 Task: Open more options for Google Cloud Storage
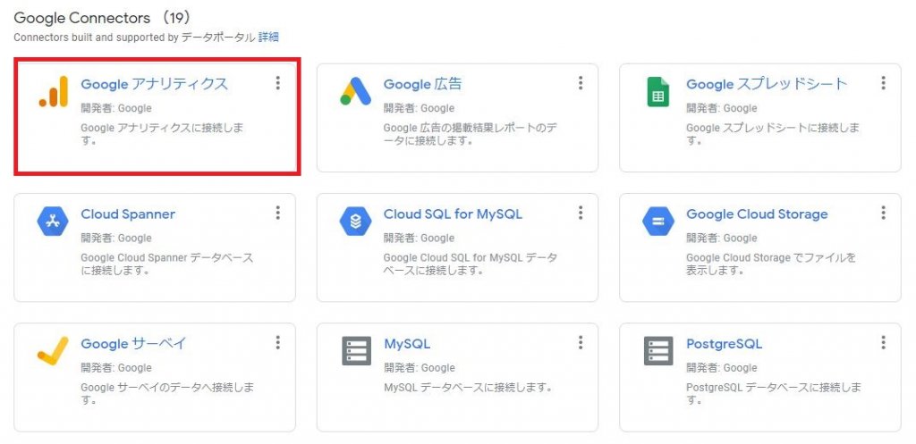883,213
